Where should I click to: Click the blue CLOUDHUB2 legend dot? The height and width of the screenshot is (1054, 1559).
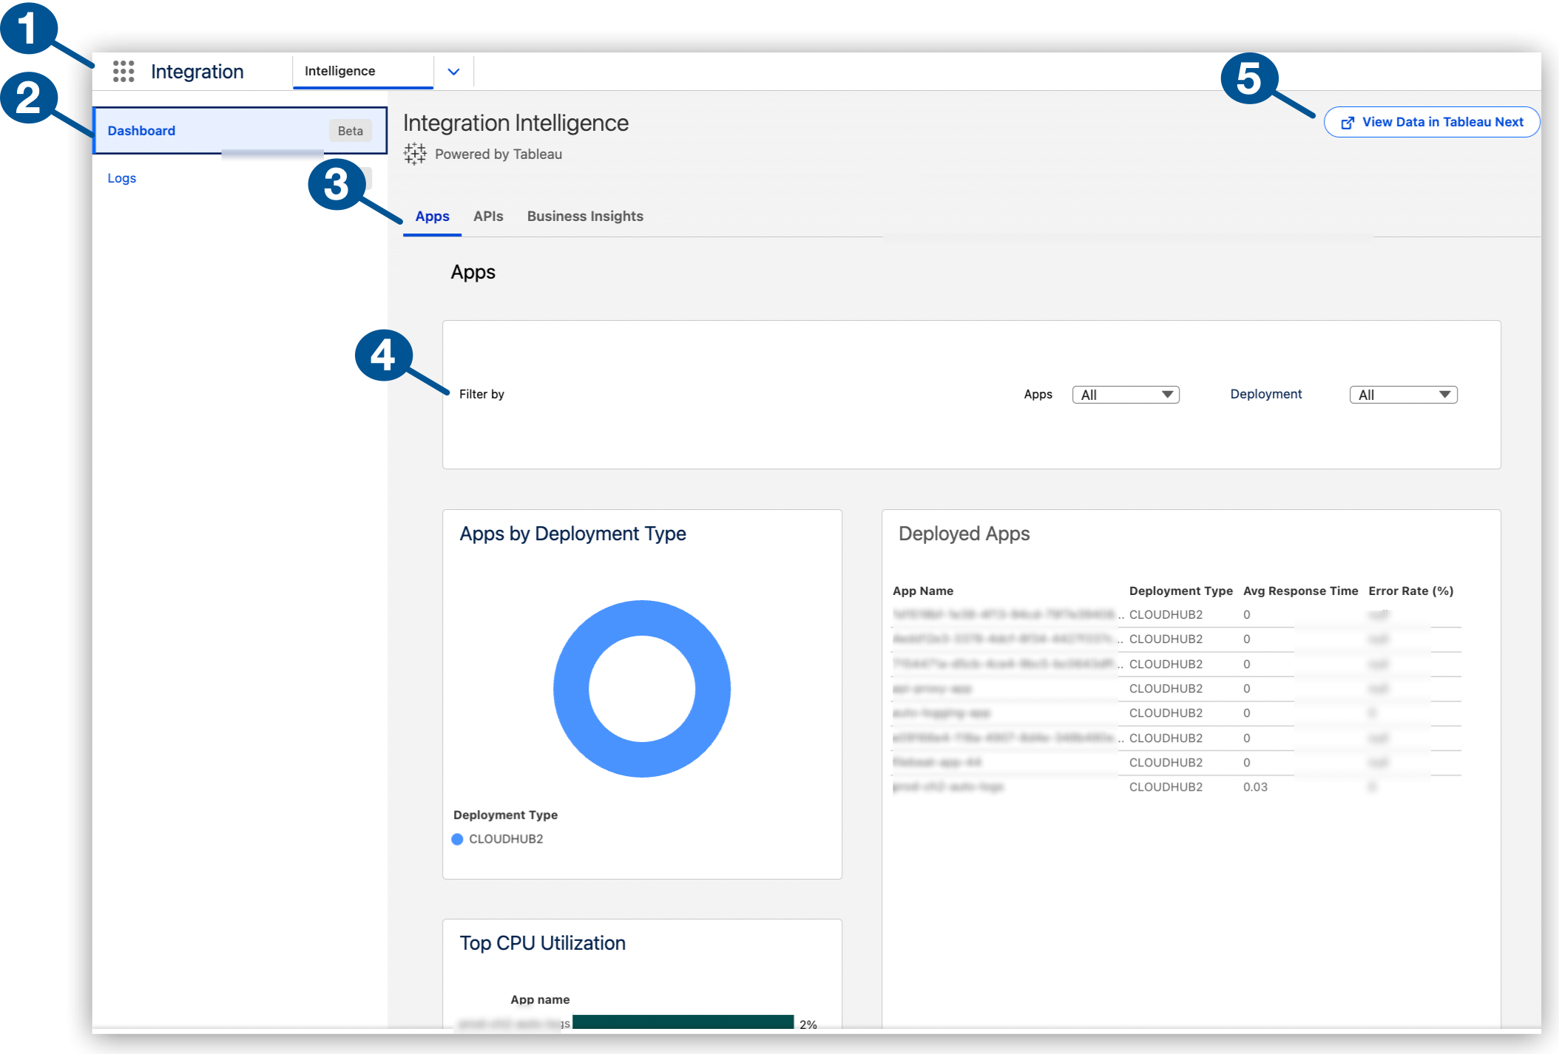point(457,839)
